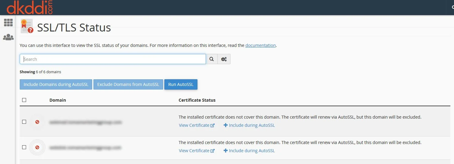This screenshot has height=164, width=454.
Task: Tick the checkbox for the first domain row
Action: (24, 122)
